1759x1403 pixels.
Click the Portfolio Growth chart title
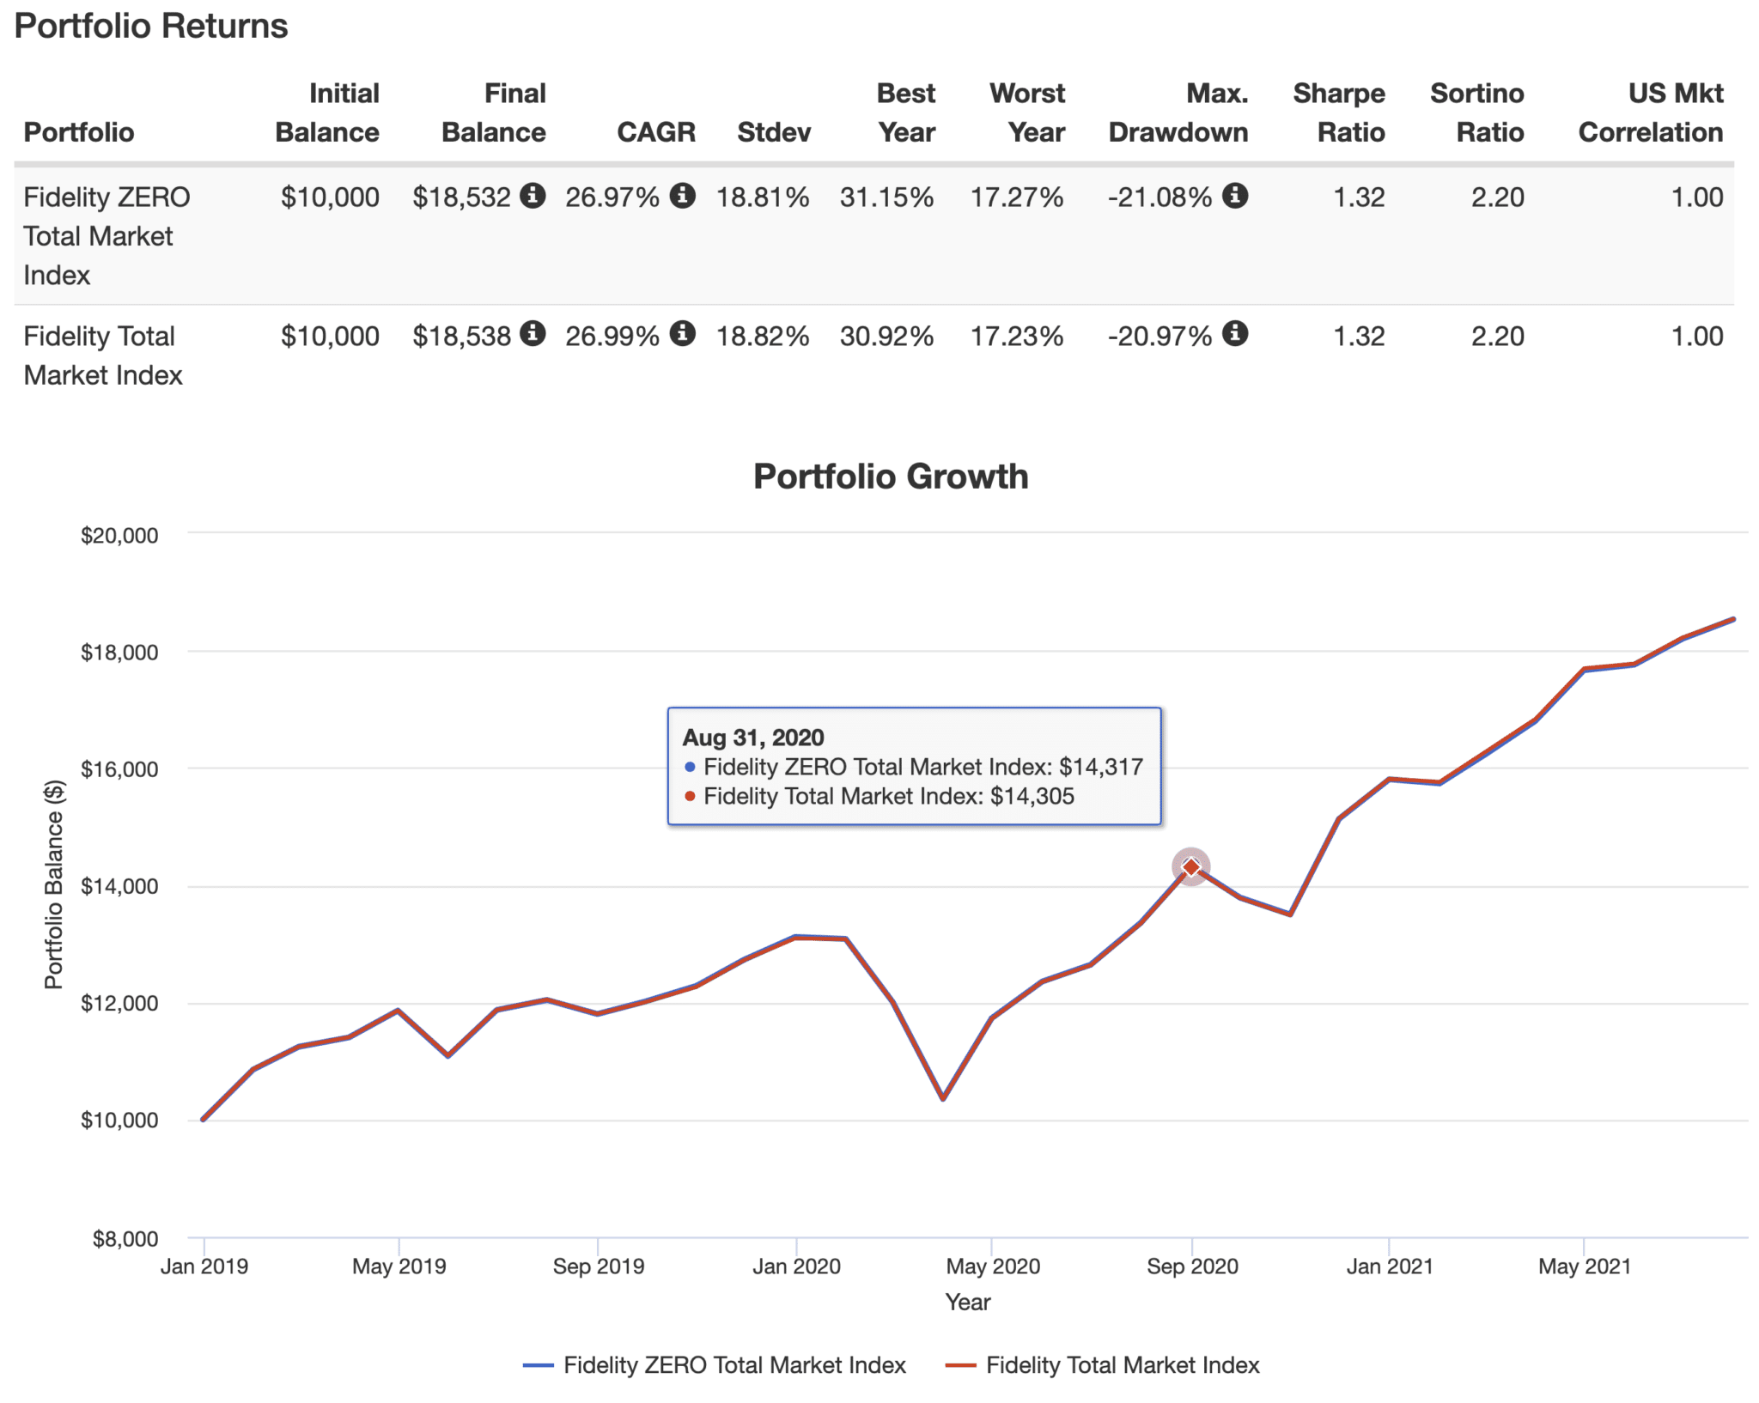click(890, 477)
